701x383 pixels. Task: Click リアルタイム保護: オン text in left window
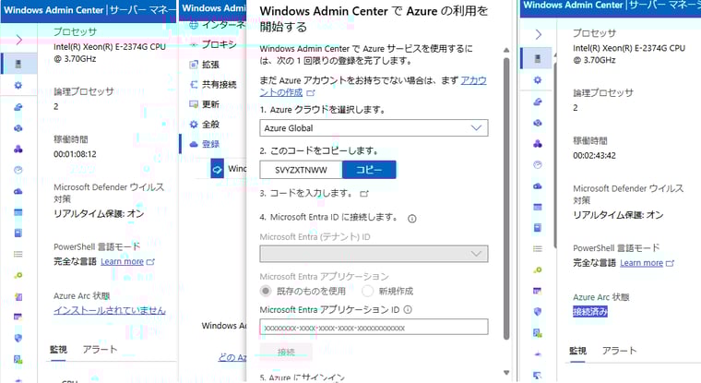coord(99,214)
